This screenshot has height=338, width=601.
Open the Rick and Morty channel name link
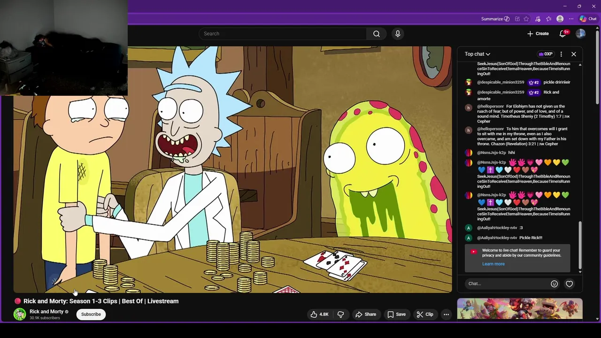(46, 312)
